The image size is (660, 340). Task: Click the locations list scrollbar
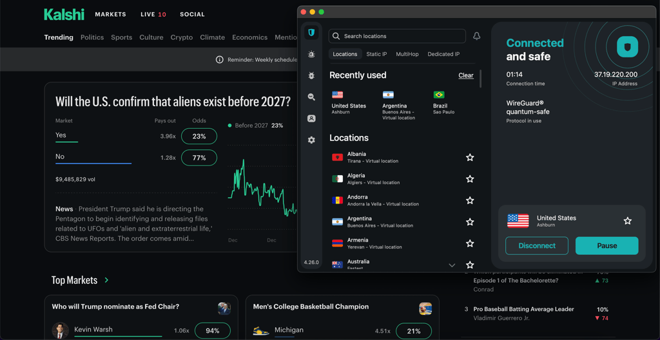click(480, 79)
